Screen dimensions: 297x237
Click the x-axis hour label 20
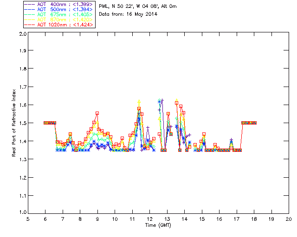point(289,219)
